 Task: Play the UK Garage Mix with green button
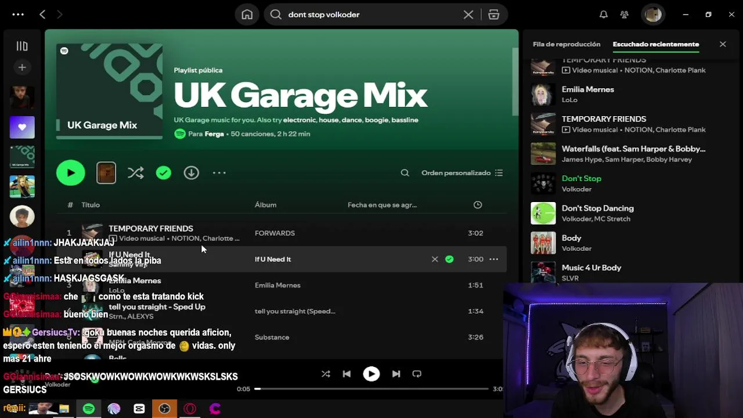(71, 172)
